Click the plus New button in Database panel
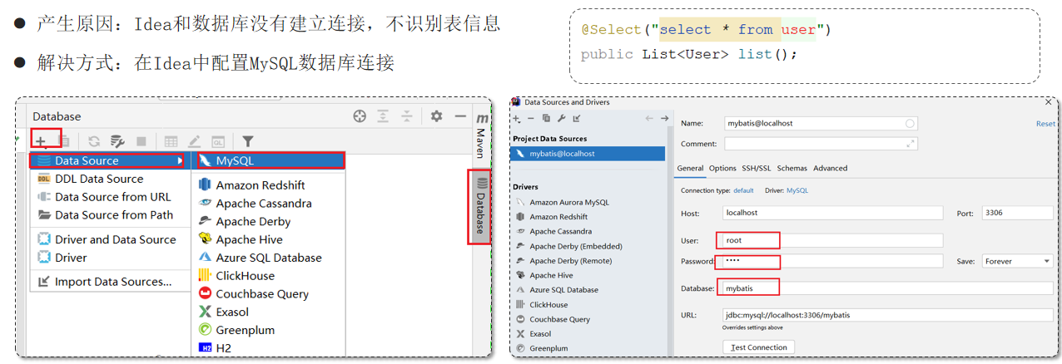This screenshot has height=364, width=1062. (40, 141)
